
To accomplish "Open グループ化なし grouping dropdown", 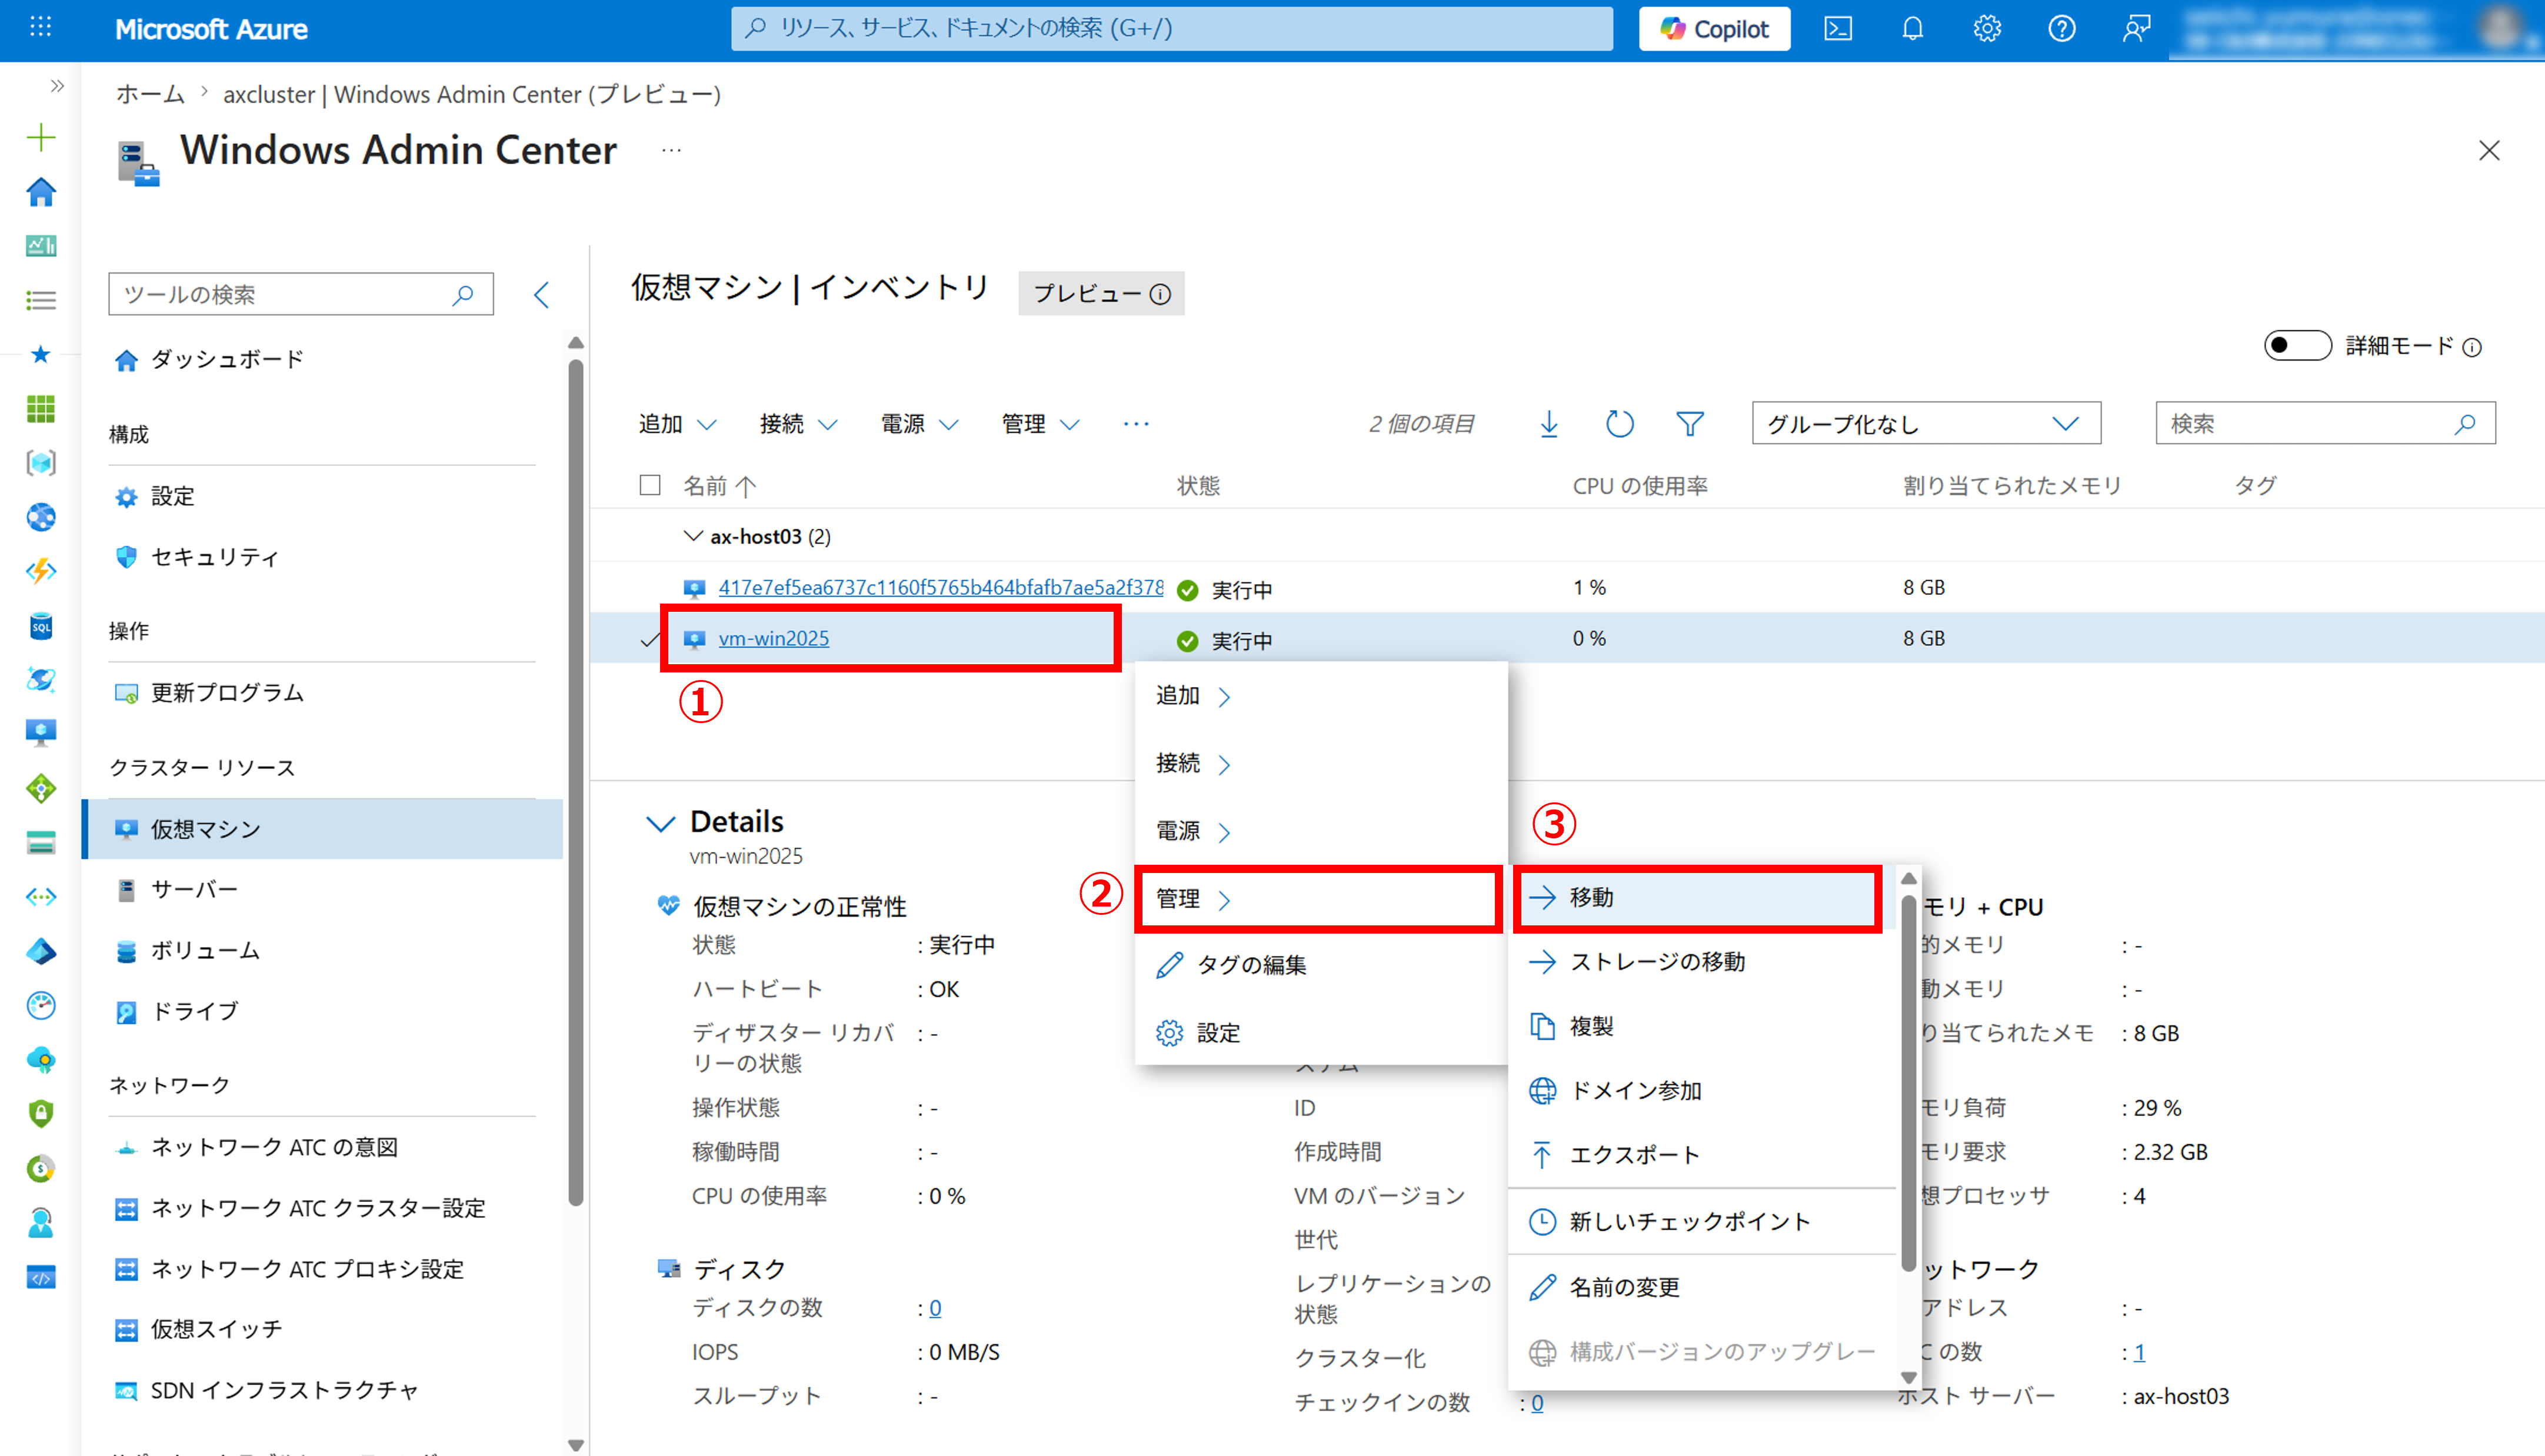I will (1926, 424).
